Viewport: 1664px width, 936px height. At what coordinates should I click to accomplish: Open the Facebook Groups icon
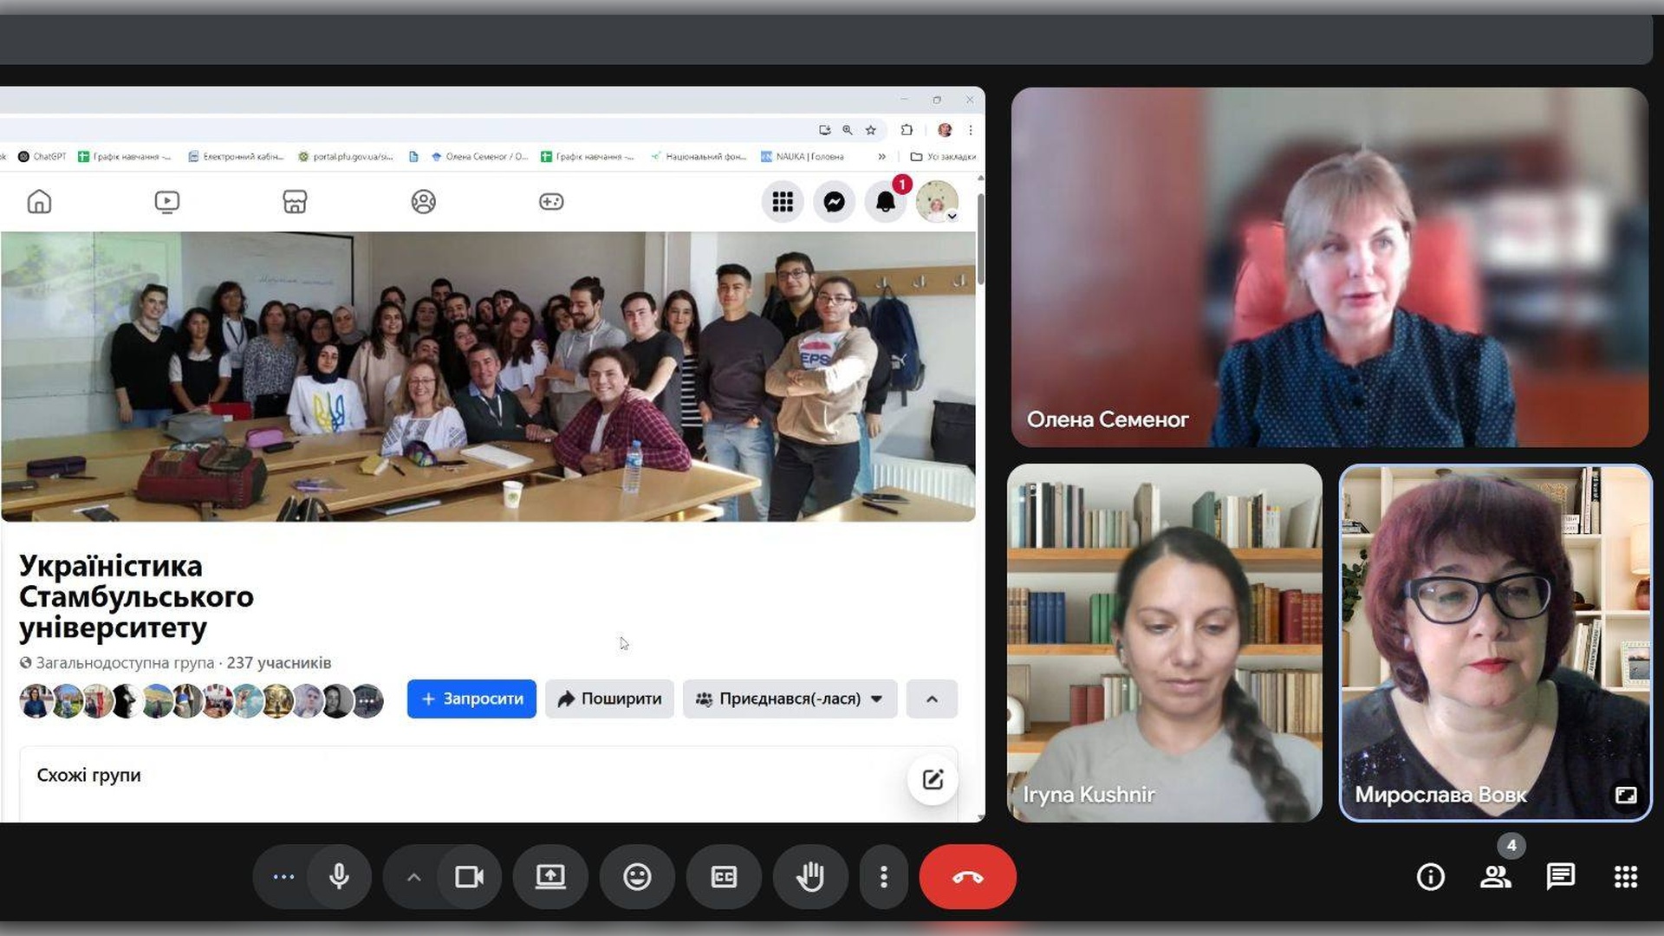pos(423,202)
